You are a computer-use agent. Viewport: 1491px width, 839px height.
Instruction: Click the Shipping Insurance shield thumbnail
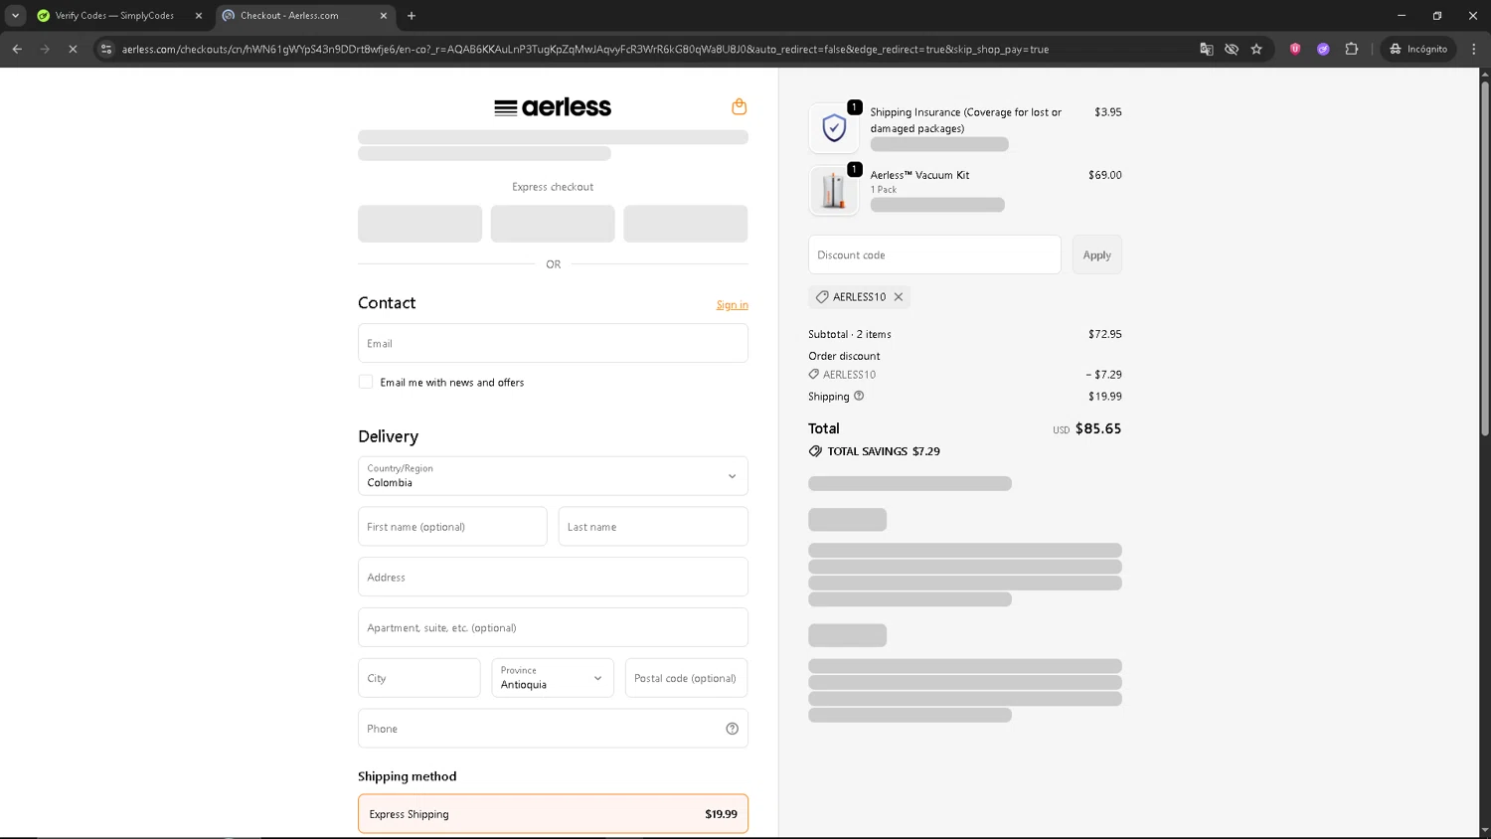(x=834, y=128)
